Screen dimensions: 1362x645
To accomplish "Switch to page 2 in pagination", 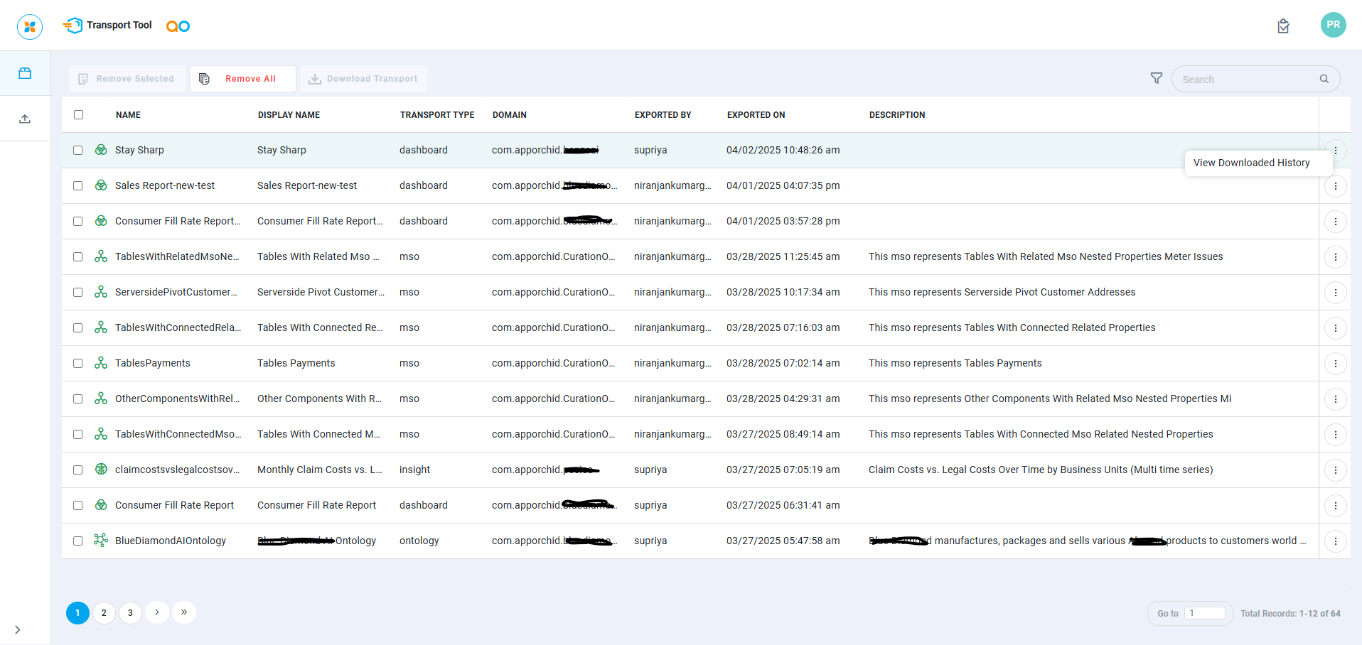I will 104,613.
